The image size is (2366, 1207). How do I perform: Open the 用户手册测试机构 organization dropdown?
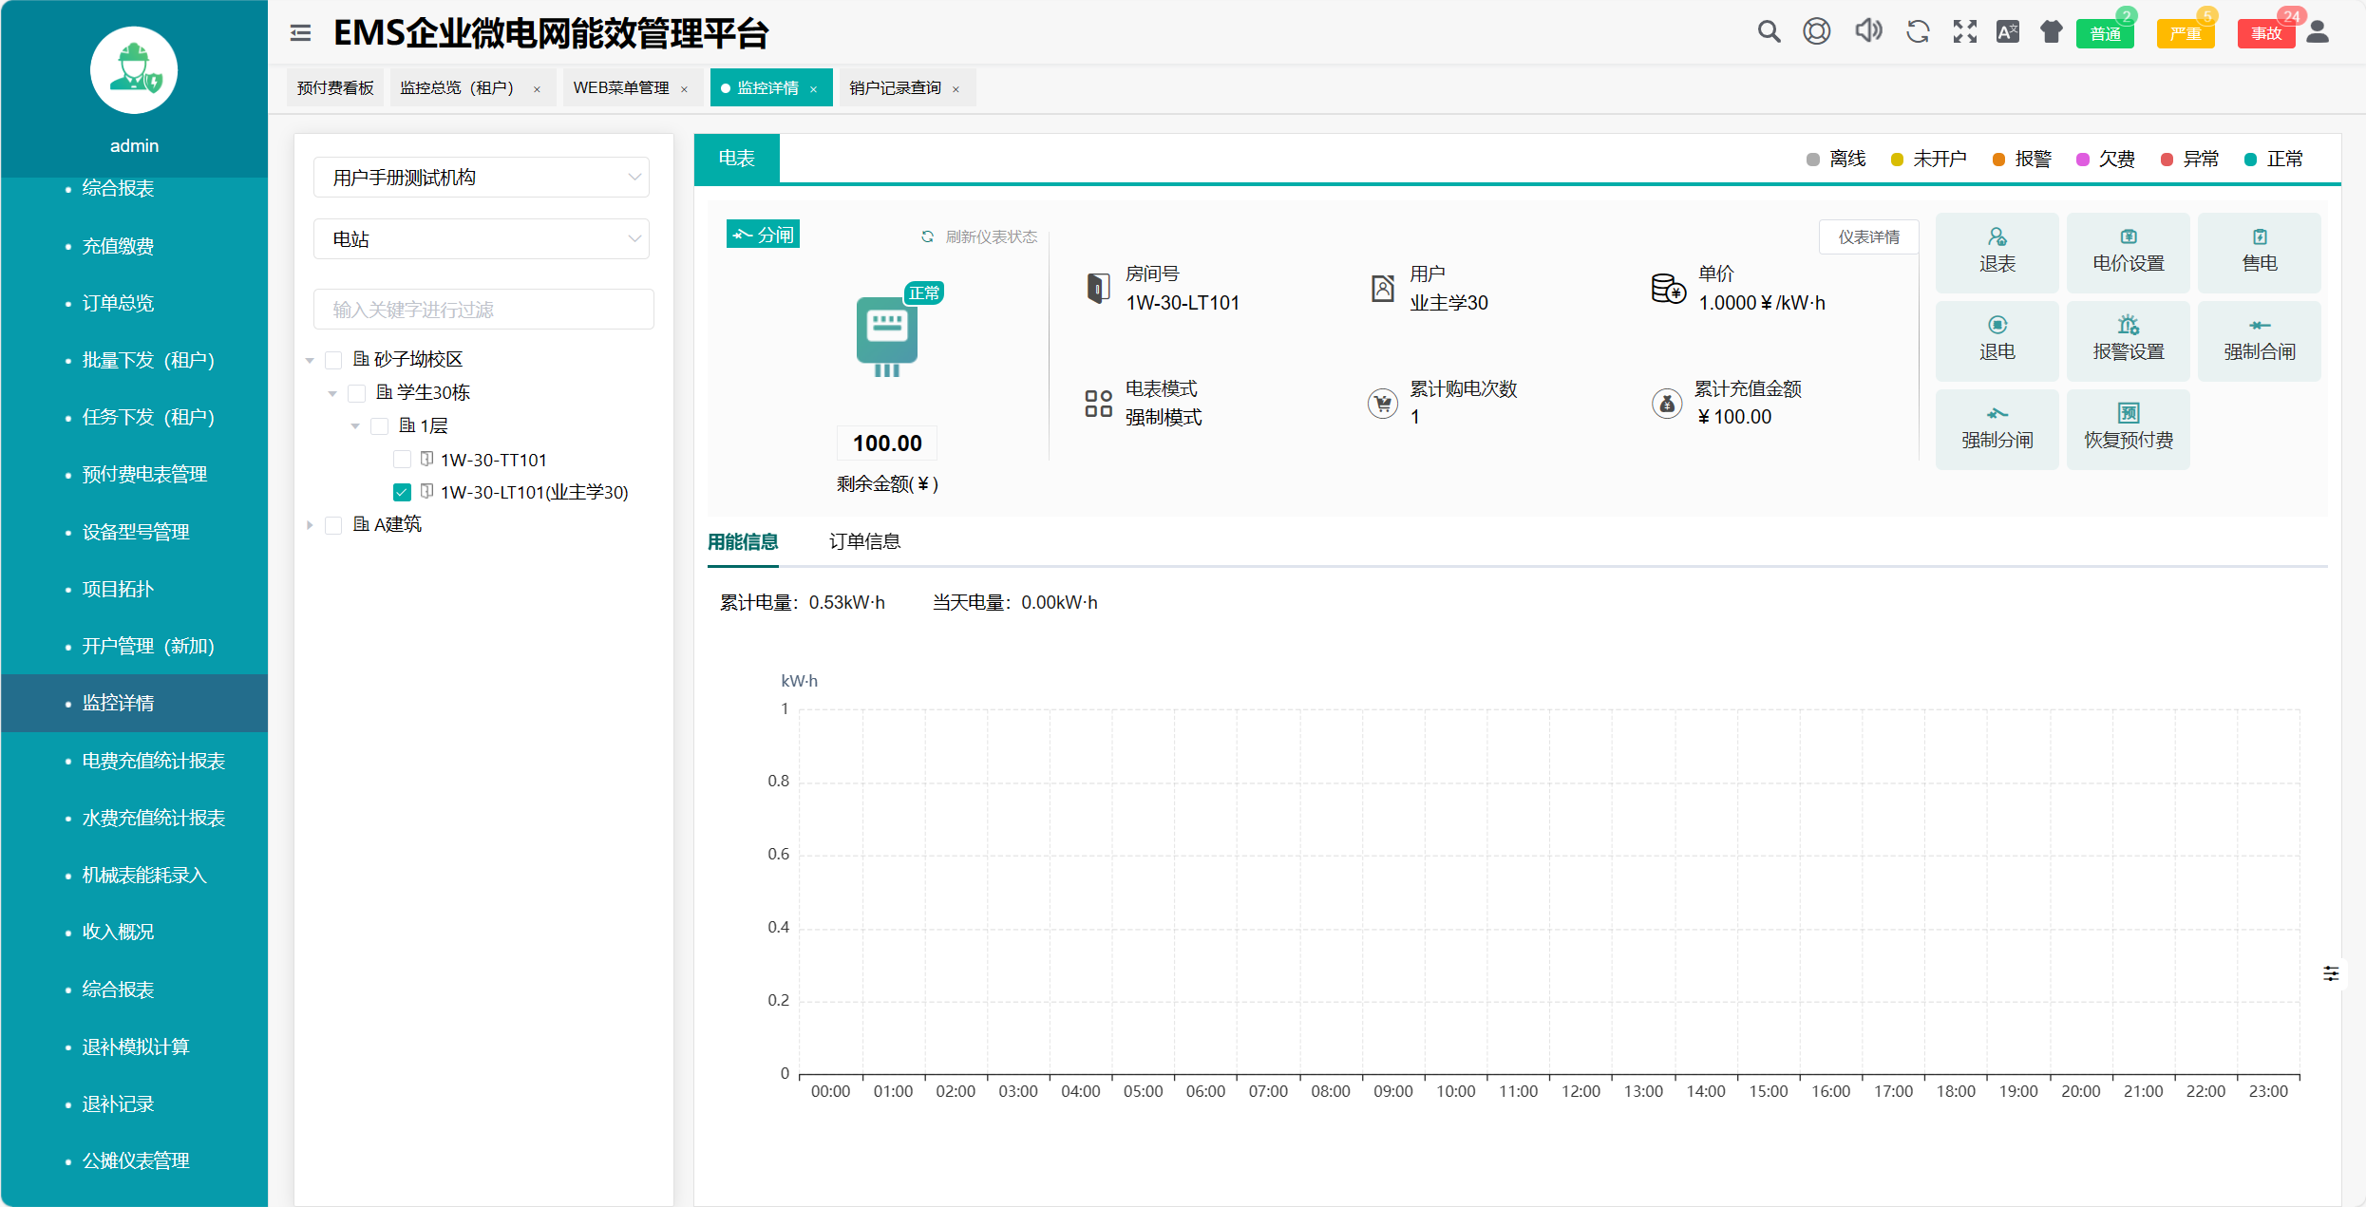pyautogui.click(x=482, y=178)
